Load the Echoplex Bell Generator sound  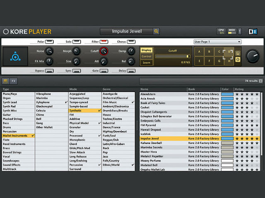click(x=156, y=116)
